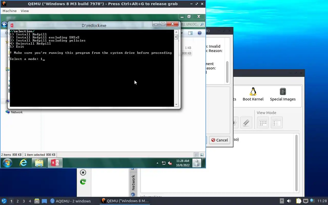This screenshot has height=205, width=328.
Task: Click the Explorer back navigation arrow
Action: point(4,24)
